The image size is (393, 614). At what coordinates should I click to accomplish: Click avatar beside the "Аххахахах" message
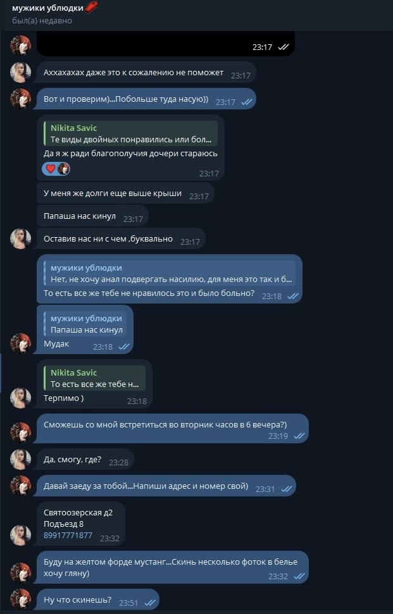[x=21, y=72]
